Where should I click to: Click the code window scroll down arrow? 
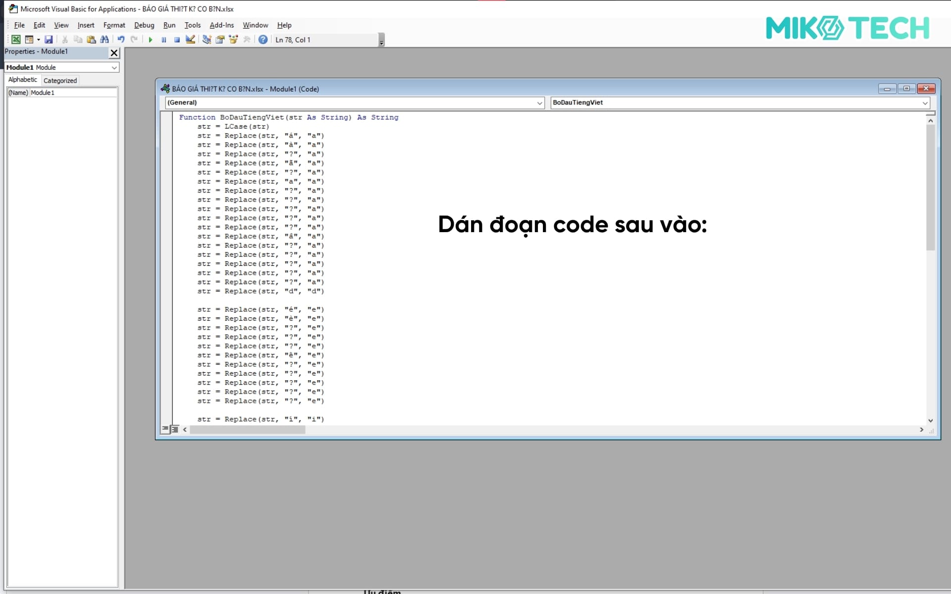pos(931,420)
